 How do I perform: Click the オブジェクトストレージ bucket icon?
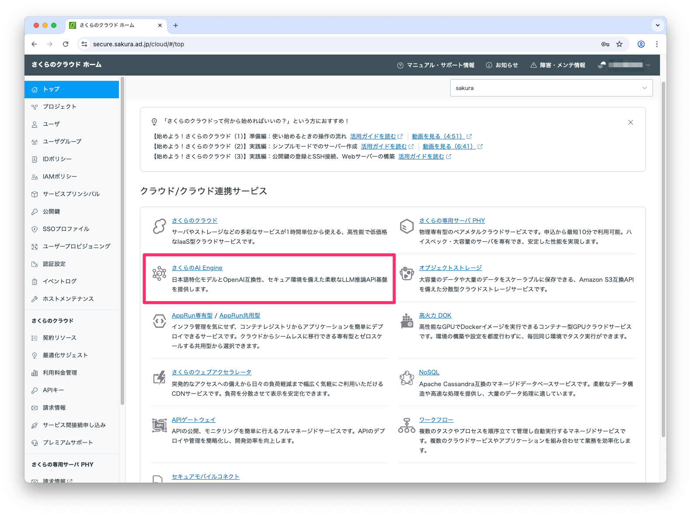[x=406, y=273]
